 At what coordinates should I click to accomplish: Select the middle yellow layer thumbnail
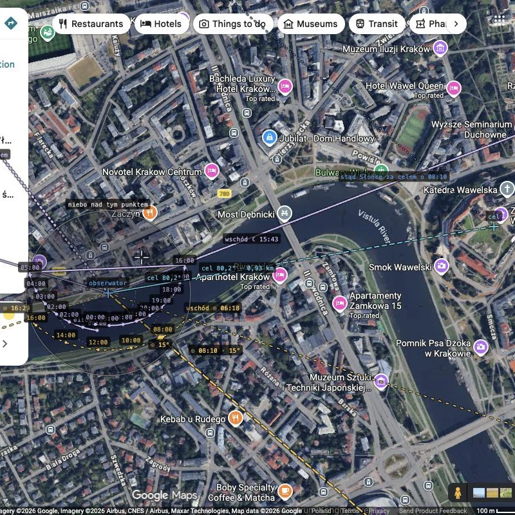click(x=492, y=492)
